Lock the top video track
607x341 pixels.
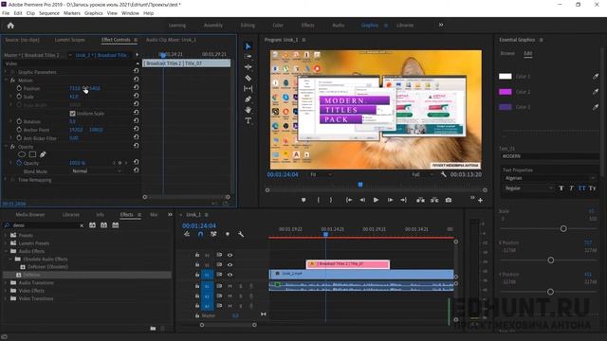point(197,255)
